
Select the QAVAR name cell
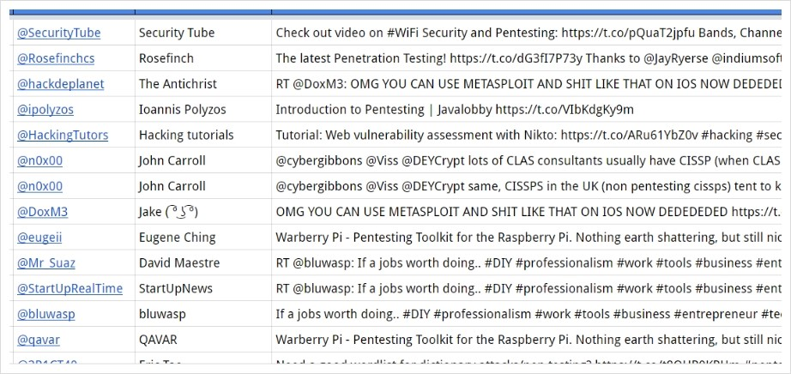(203, 340)
